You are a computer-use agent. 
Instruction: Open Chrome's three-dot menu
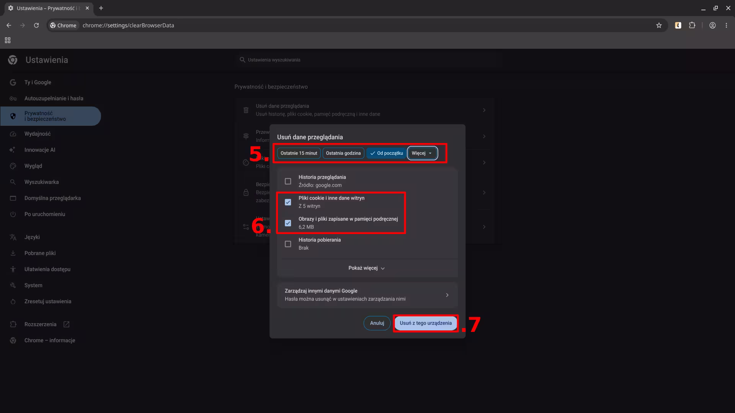726,25
